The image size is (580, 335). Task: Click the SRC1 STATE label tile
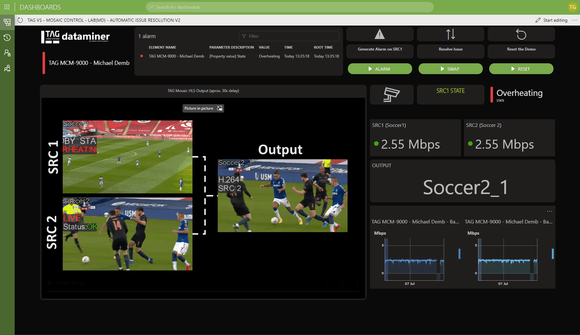(451, 95)
